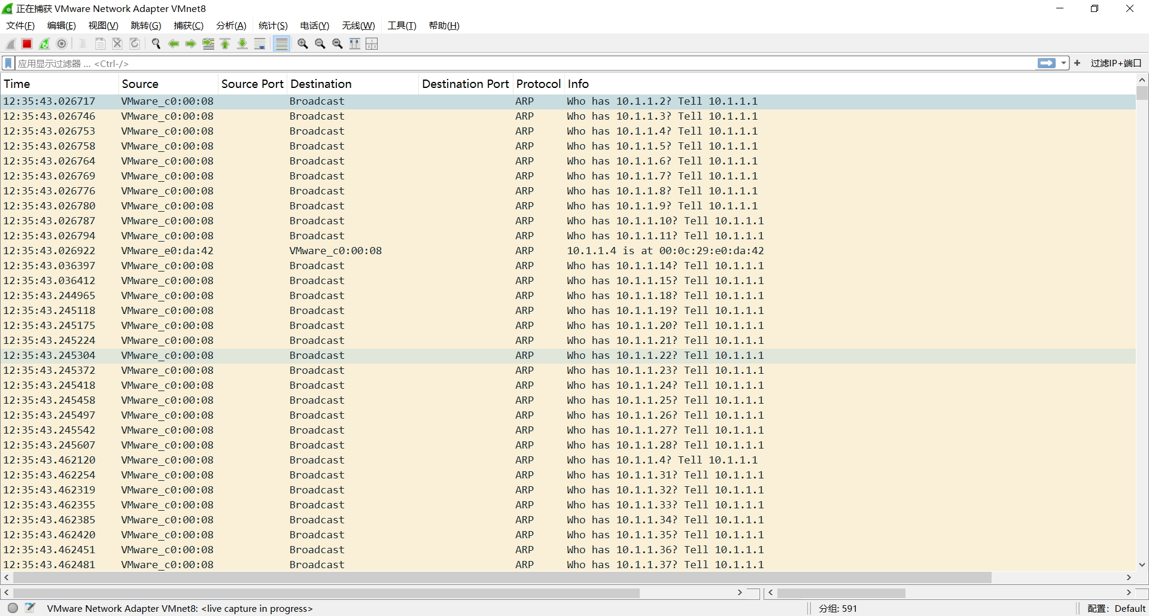This screenshot has width=1149, height=616.
Task: Select the packet at 12:35:43.462120
Action: pos(568,460)
